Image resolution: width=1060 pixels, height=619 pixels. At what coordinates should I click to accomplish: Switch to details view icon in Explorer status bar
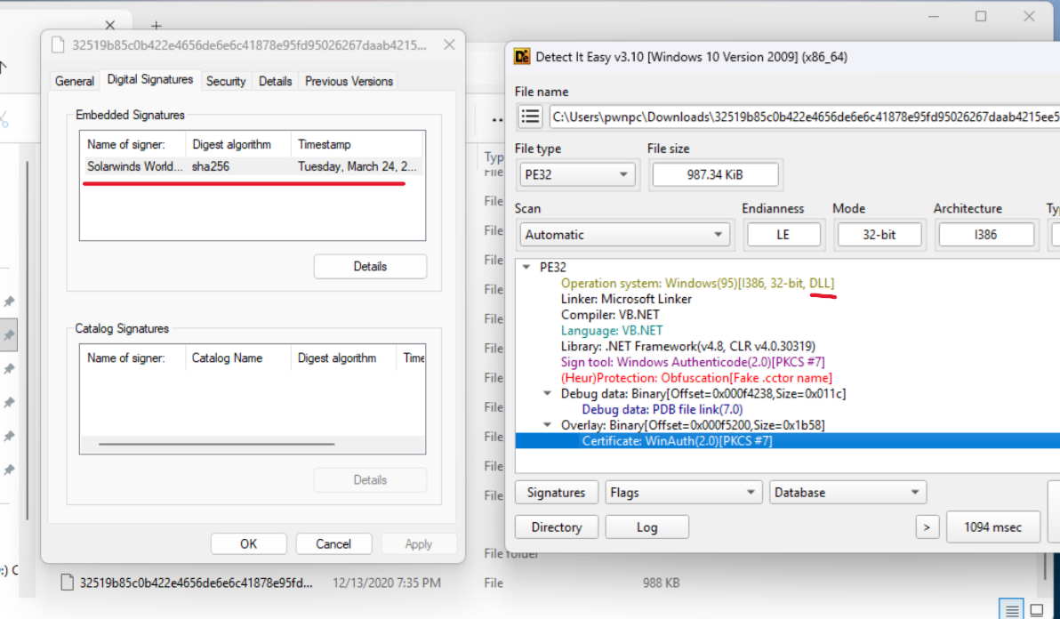pyautogui.click(x=1011, y=610)
